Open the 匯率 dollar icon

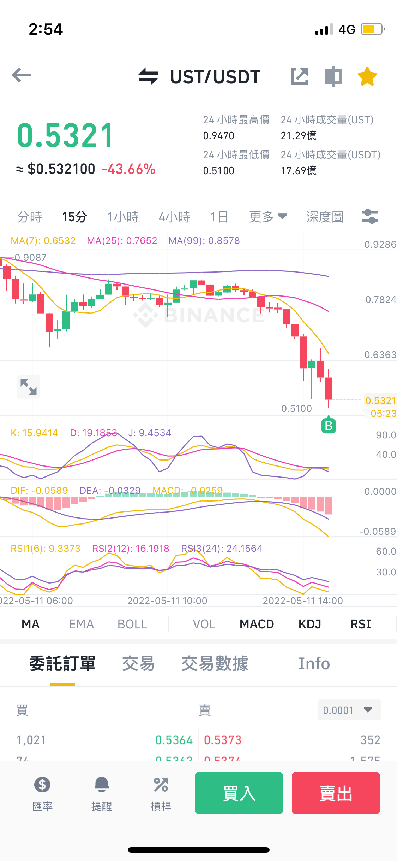pyautogui.click(x=42, y=794)
